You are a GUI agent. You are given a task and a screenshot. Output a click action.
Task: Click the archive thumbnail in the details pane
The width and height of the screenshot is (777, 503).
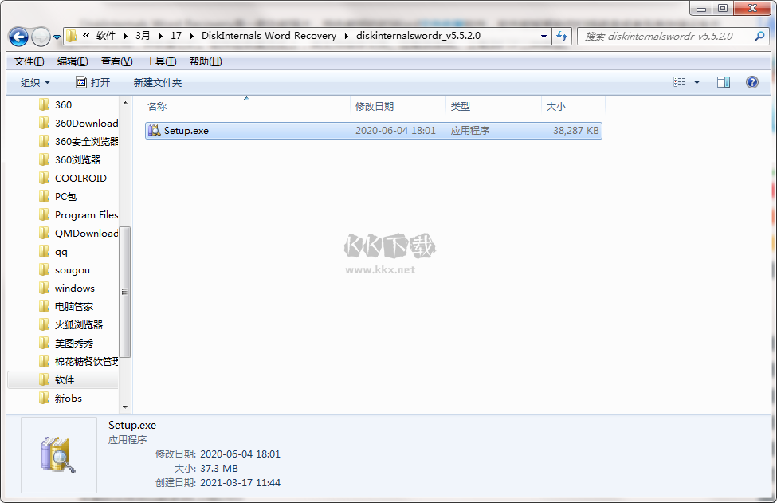coord(58,453)
